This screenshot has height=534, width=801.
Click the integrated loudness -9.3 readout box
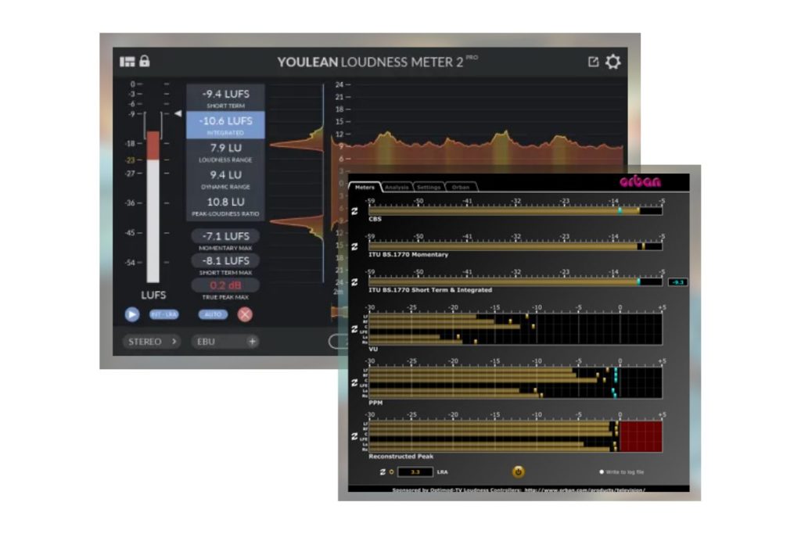[678, 281]
